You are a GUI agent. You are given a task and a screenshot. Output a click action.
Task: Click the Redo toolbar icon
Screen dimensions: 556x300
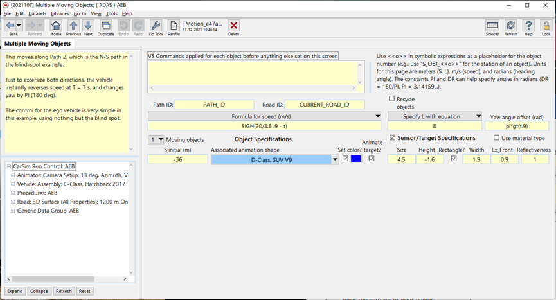[138, 26]
